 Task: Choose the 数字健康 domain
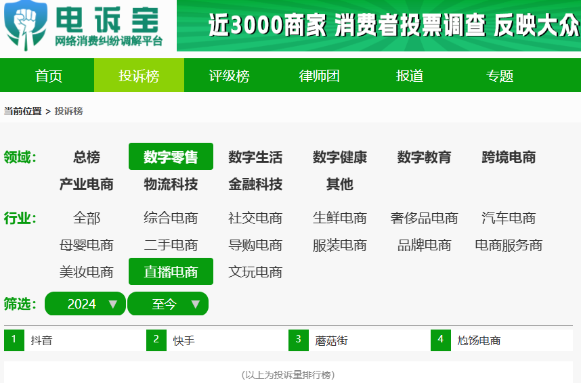point(340,157)
